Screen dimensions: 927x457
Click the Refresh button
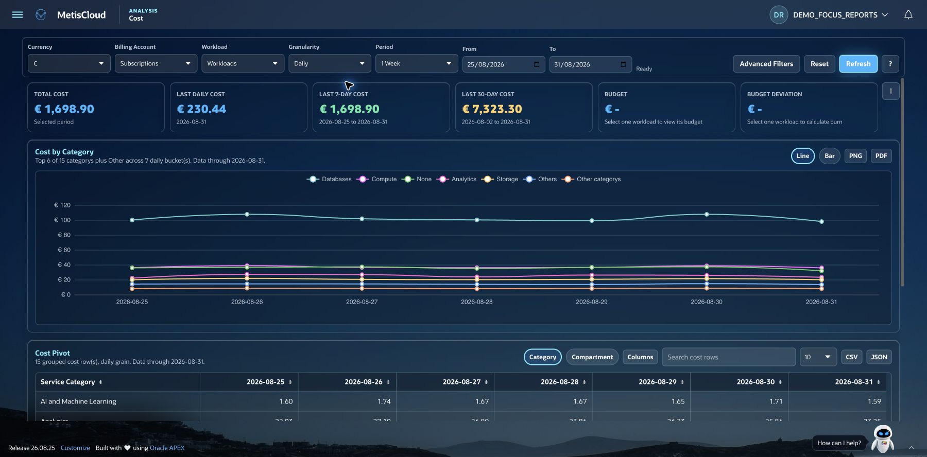[858, 64]
